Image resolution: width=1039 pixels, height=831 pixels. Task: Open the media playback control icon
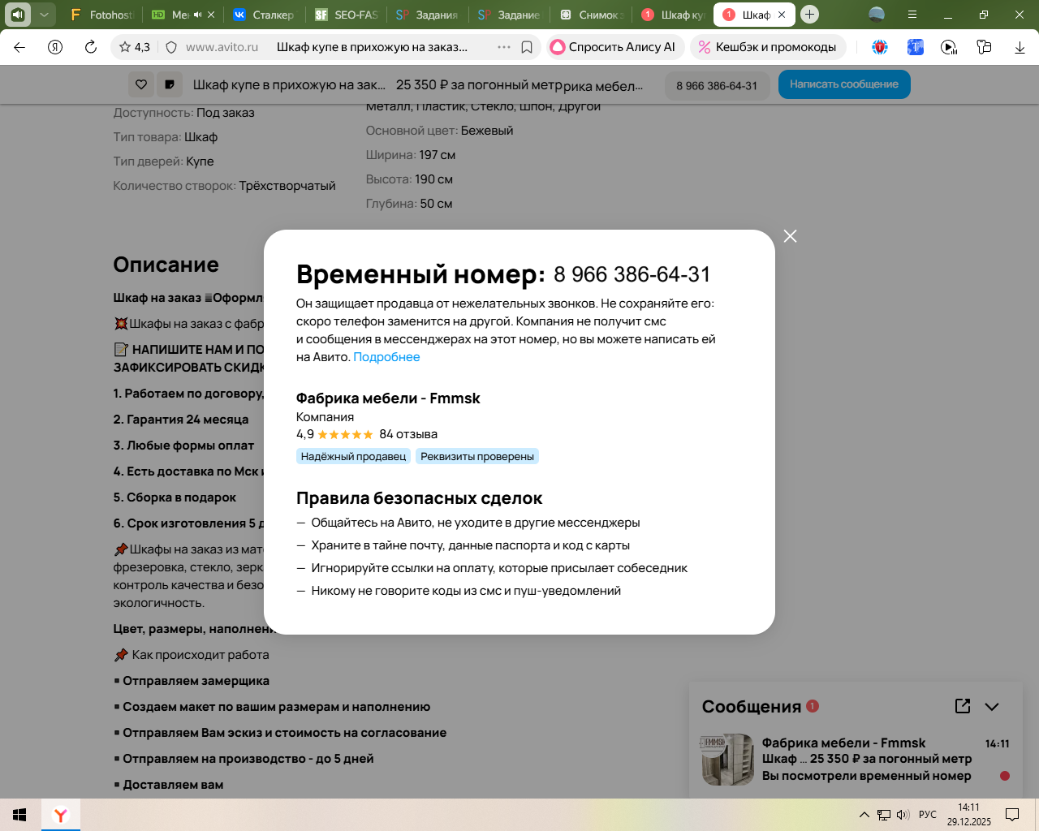pyautogui.click(x=949, y=47)
